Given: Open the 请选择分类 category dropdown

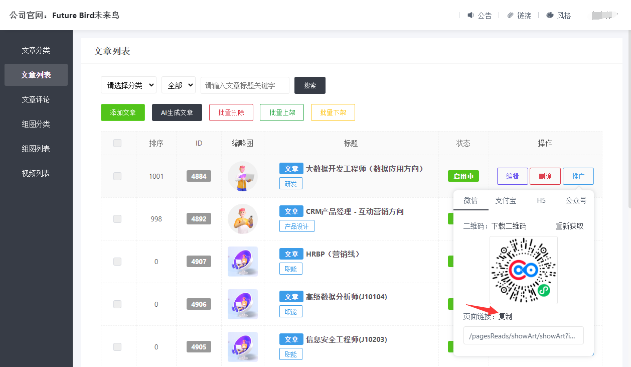Looking at the screenshot, I should click(x=128, y=85).
